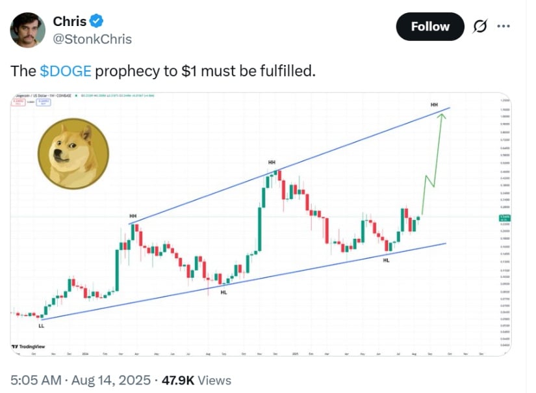Click the TradingView logo watermark

[29, 346]
